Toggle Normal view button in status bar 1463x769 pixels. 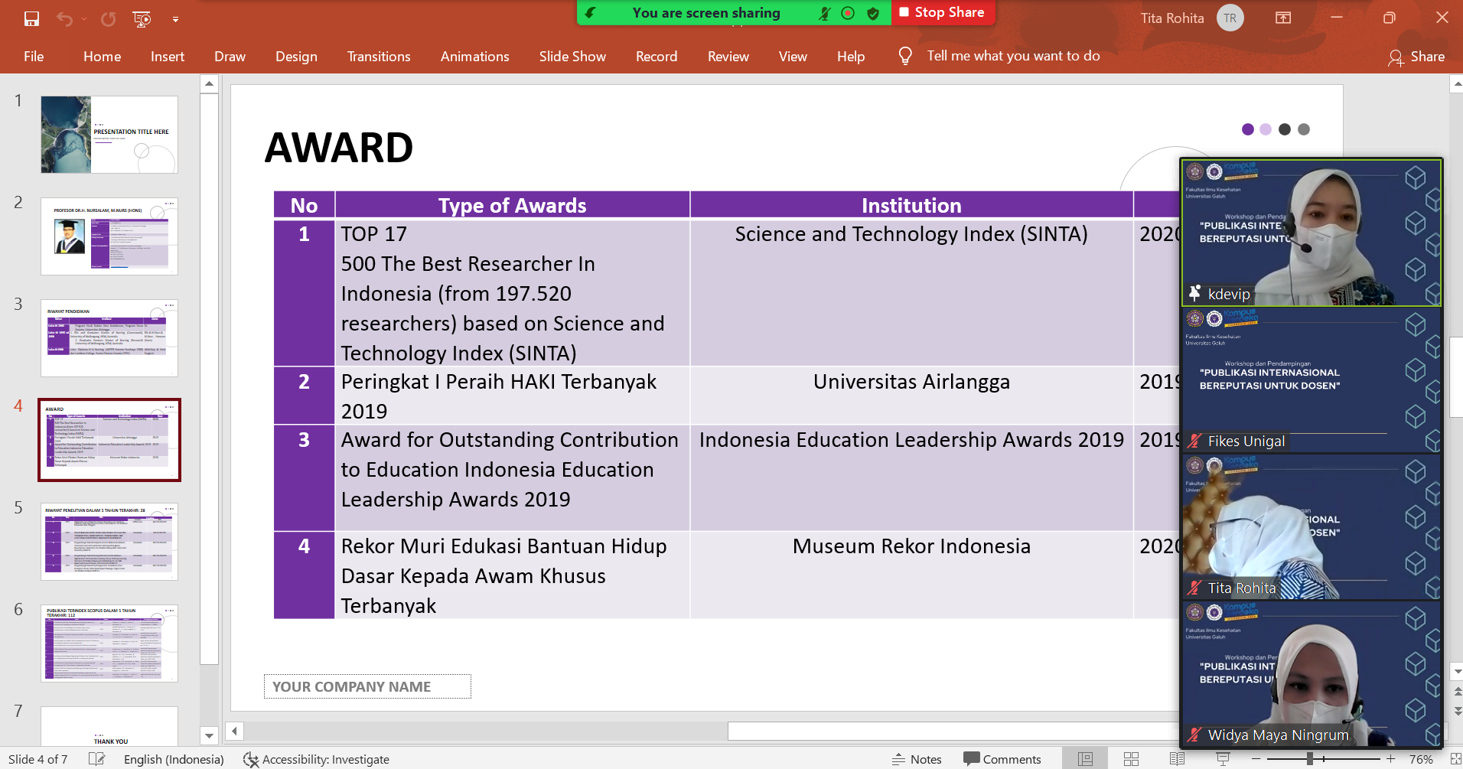1085,759
